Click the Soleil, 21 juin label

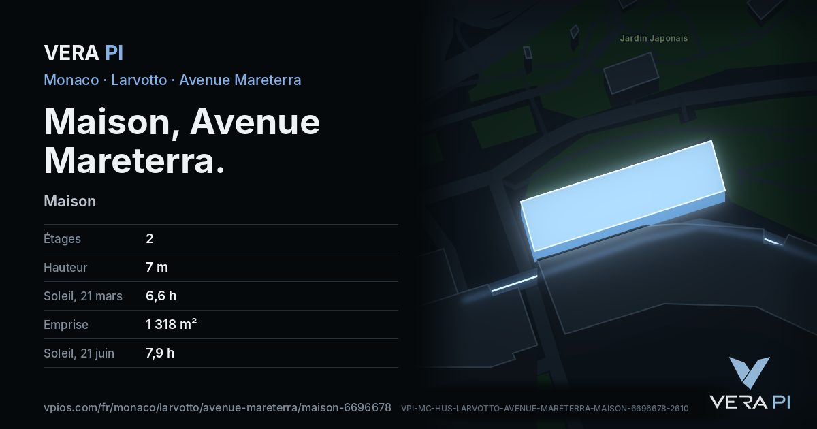pyautogui.click(x=79, y=353)
